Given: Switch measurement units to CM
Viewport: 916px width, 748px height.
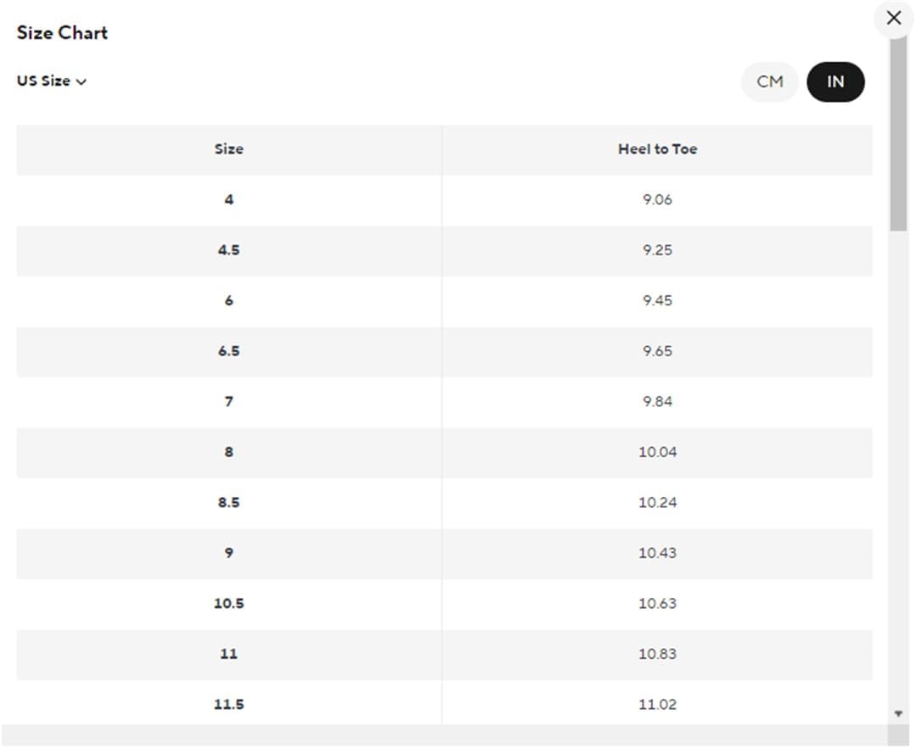Looking at the screenshot, I should (769, 81).
